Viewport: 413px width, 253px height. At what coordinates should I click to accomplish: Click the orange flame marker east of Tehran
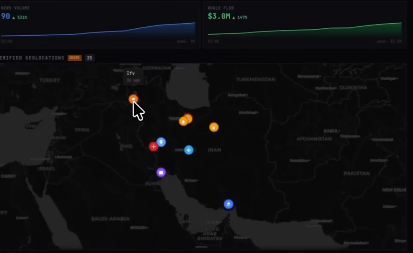pos(214,127)
